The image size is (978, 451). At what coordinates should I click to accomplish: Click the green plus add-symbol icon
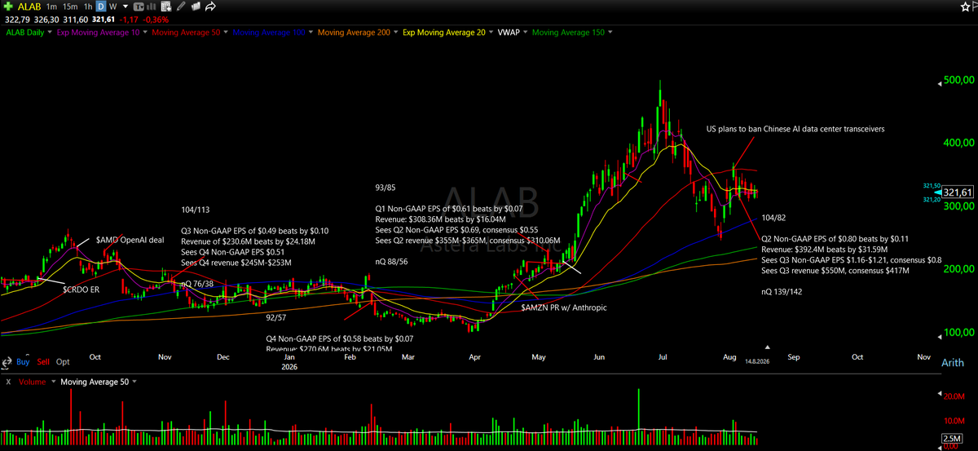(8, 7)
